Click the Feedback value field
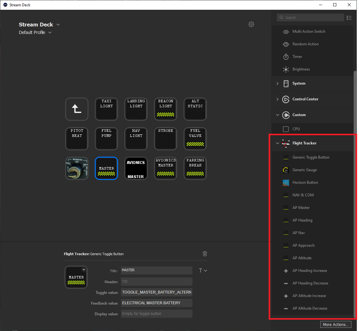 pyautogui.click(x=157, y=303)
